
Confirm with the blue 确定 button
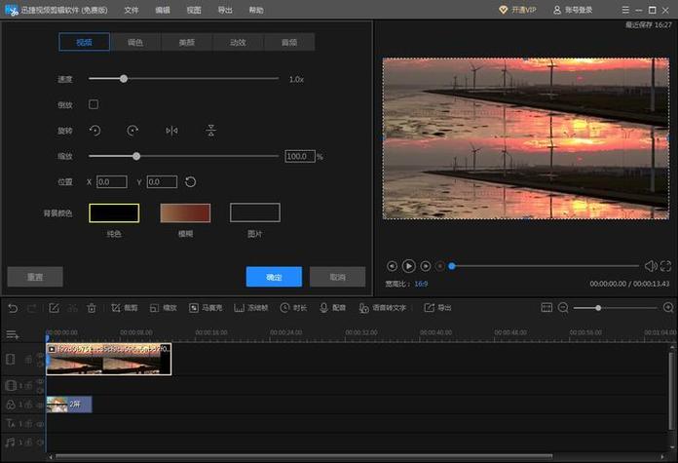(274, 277)
